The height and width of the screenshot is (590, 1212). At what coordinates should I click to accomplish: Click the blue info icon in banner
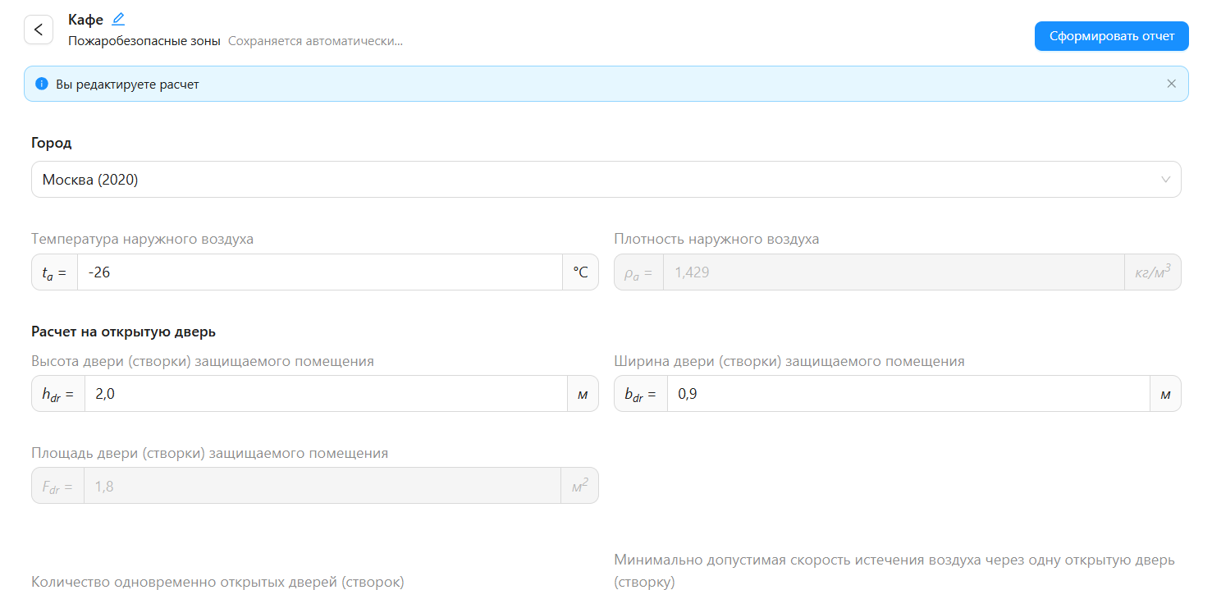[x=42, y=84]
